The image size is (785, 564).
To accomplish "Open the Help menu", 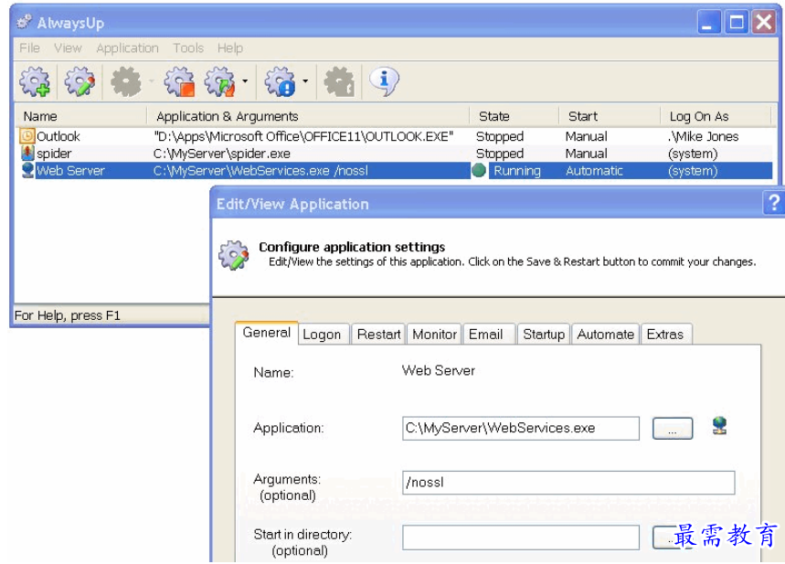I will (x=229, y=48).
